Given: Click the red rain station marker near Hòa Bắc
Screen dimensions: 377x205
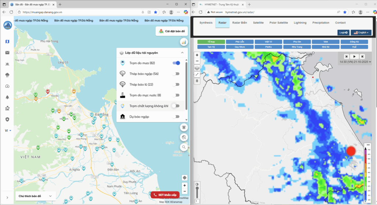Looking at the screenshot, I should point(47,91).
